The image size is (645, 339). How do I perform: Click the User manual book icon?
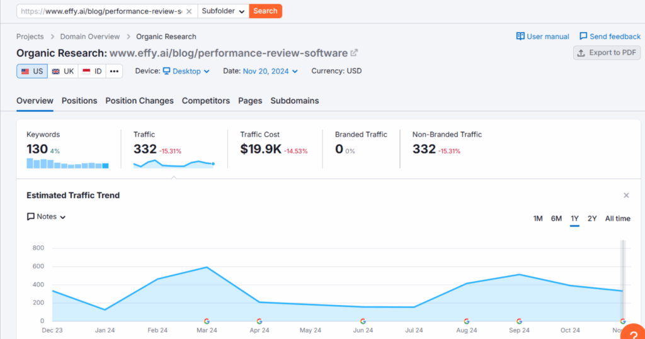[520, 36]
